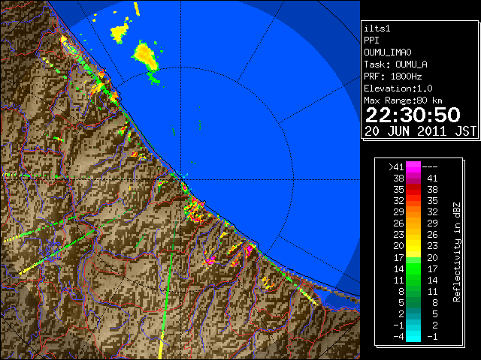The width and height of the screenshot is (481, 360).
Task: Pick the red 35 to 38 legend swatch
Action: (413, 190)
